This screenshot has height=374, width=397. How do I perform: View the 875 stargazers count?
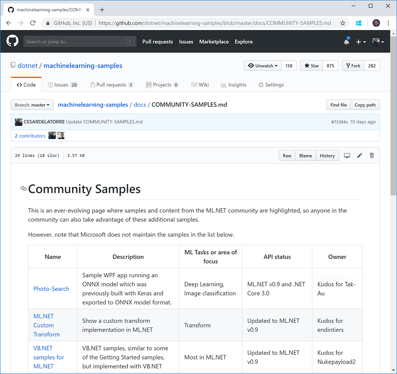pyautogui.click(x=330, y=65)
